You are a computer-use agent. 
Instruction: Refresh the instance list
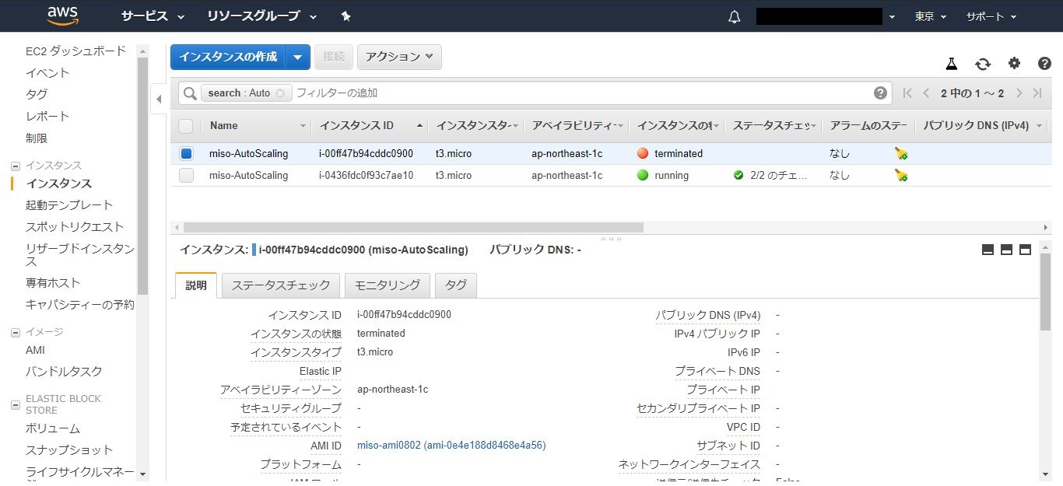pos(983,64)
